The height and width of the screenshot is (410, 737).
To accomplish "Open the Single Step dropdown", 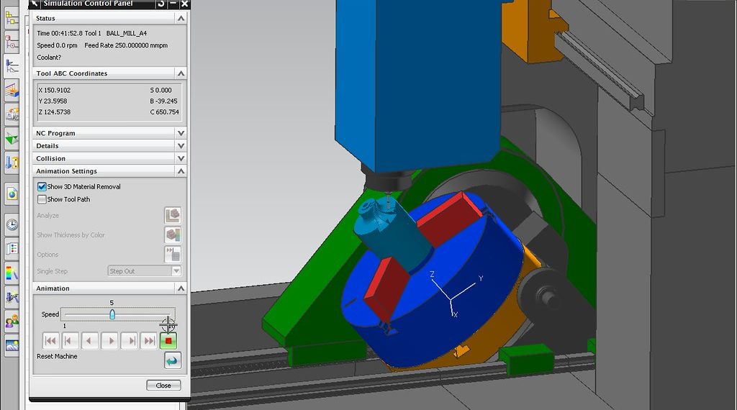I will pyautogui.click(x=176, y=271).
